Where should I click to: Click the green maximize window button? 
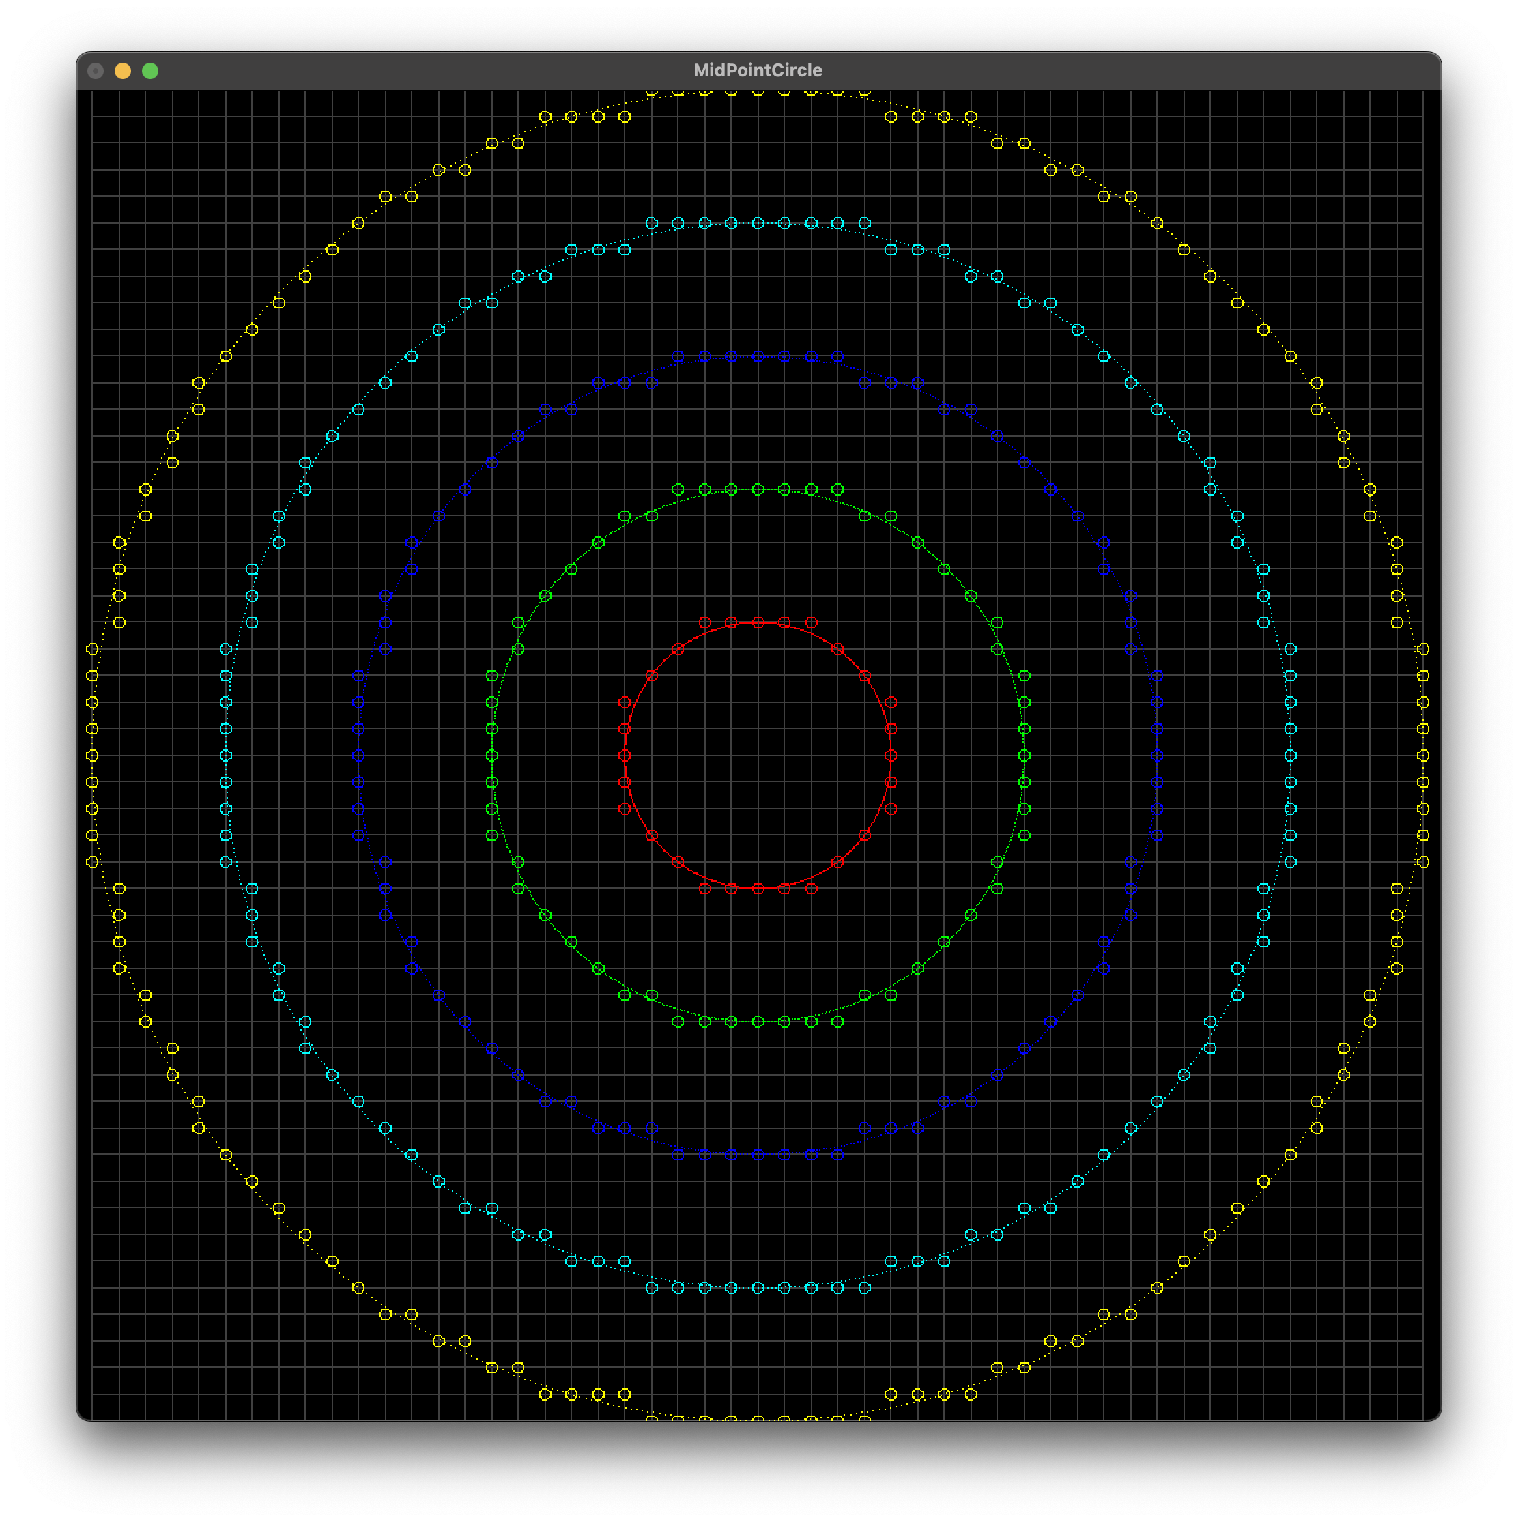[x=149, y=71]
